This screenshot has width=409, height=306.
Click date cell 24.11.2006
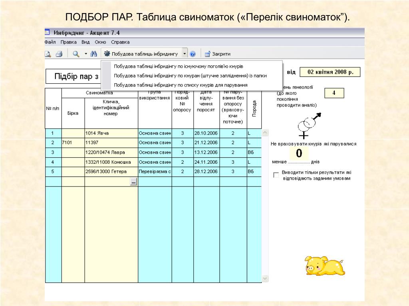206,162
